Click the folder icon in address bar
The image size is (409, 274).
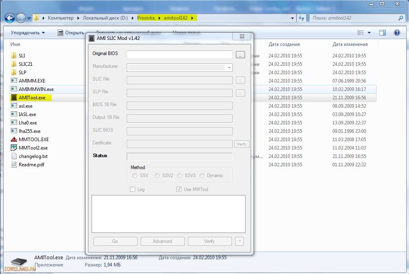pyautogui.click(x=36, y=18)
